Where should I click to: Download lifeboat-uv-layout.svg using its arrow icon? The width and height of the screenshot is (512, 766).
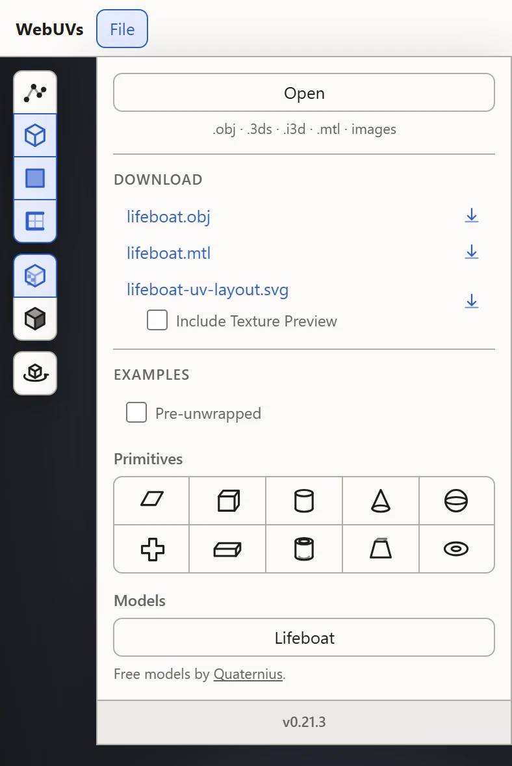[472, 301]
